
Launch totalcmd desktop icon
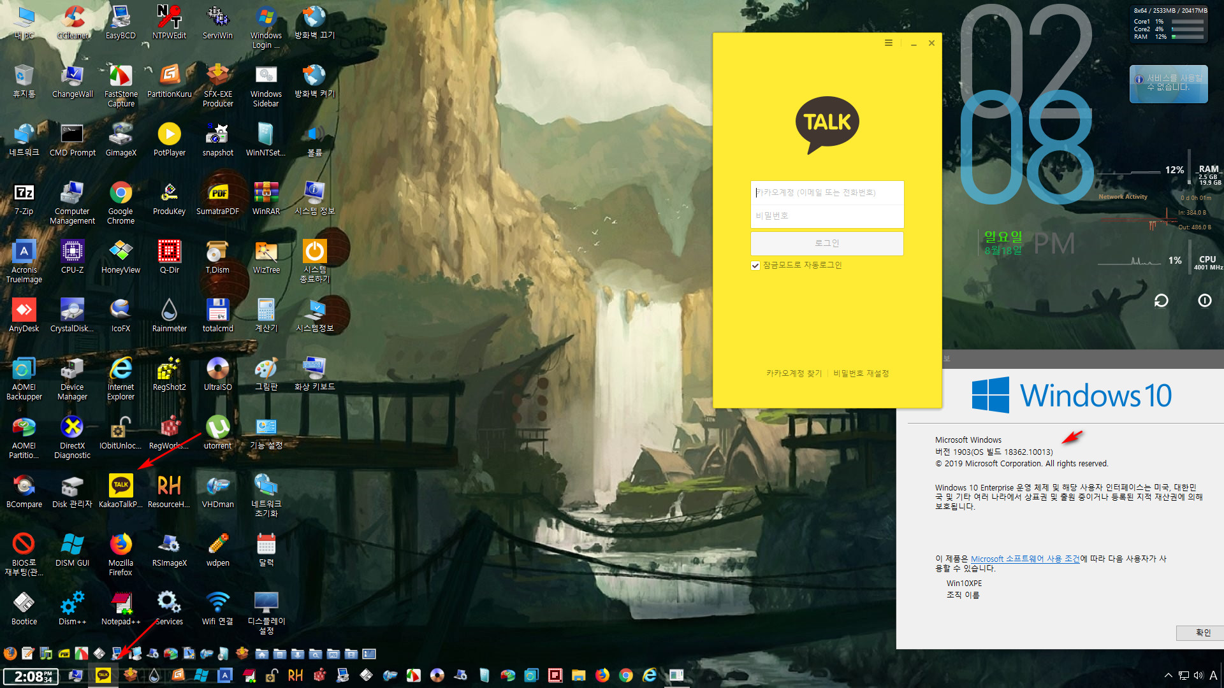[x=217, y=315]
